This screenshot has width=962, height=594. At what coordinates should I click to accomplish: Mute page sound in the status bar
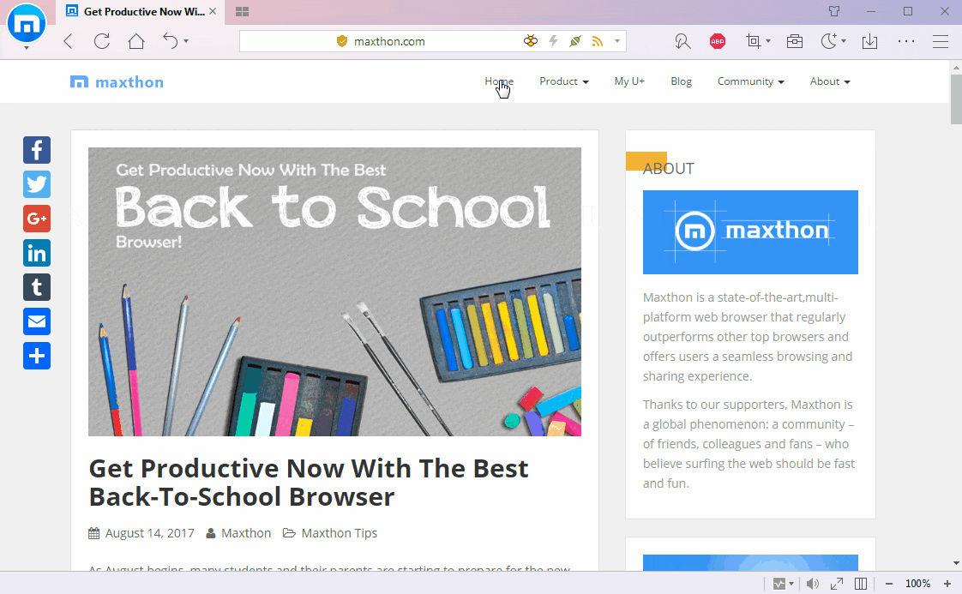point(812,584)
